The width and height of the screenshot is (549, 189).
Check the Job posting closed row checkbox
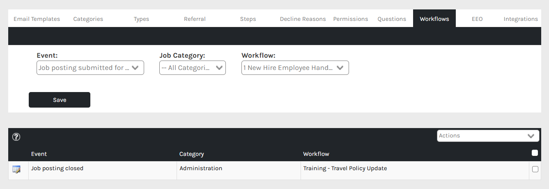[535, 169]
